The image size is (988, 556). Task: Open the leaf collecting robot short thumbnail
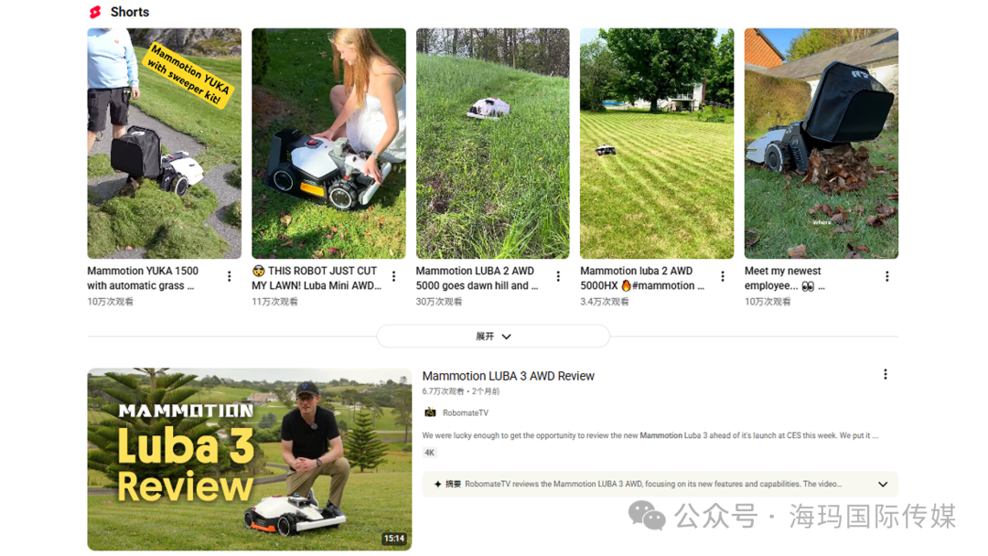click(821, 144)
